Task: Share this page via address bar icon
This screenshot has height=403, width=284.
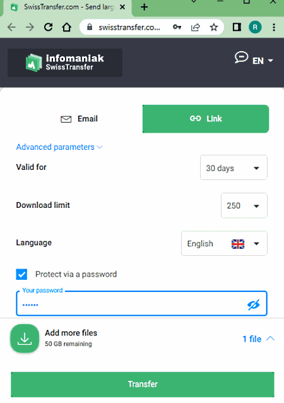Action: (196, 27)
